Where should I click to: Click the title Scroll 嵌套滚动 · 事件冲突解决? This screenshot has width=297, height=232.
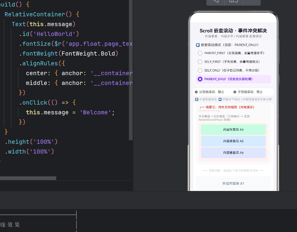233,31
